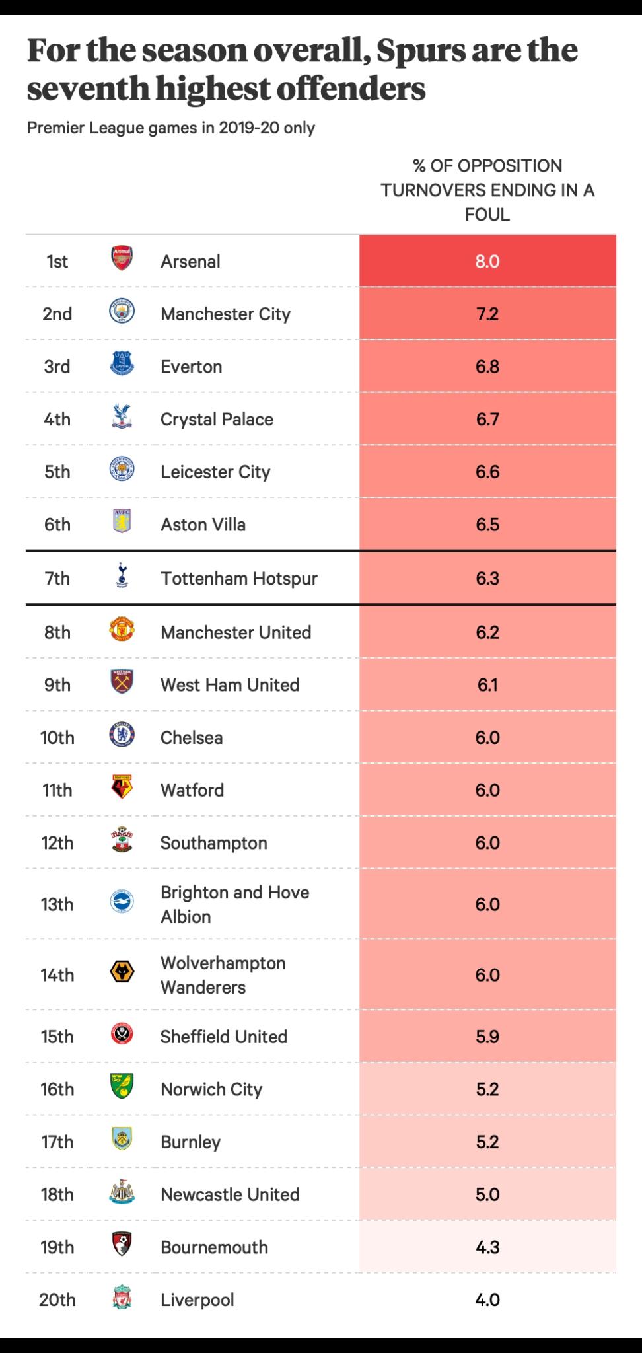Select the Leicester City team name

(x=215, y=472)
